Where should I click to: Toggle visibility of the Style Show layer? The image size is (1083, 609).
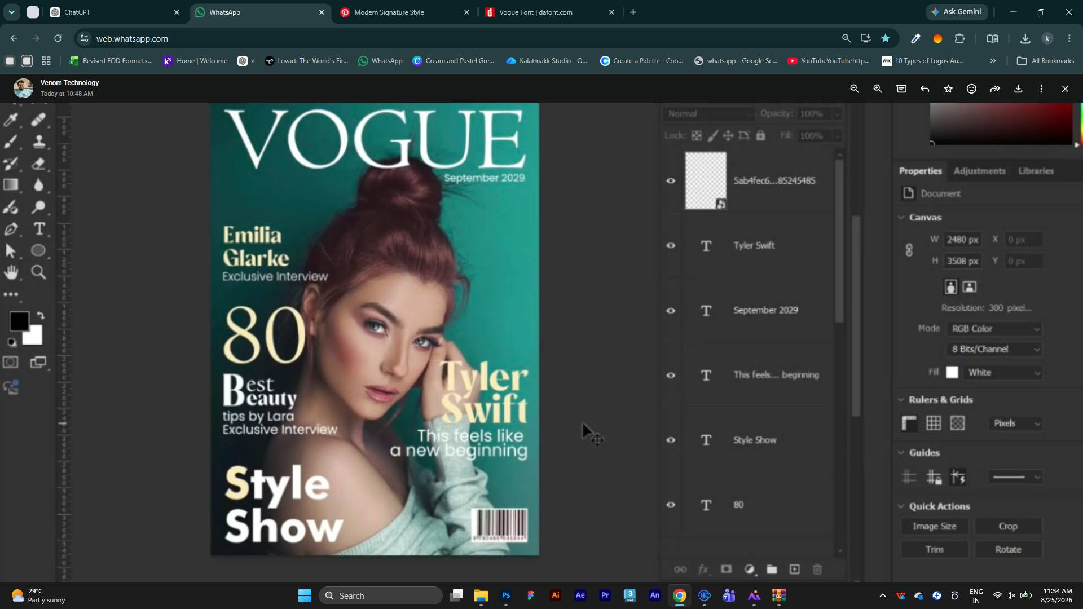(671, 440)
